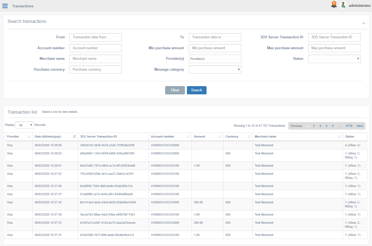Sort by Provider column sort icon

pos(29,136)
